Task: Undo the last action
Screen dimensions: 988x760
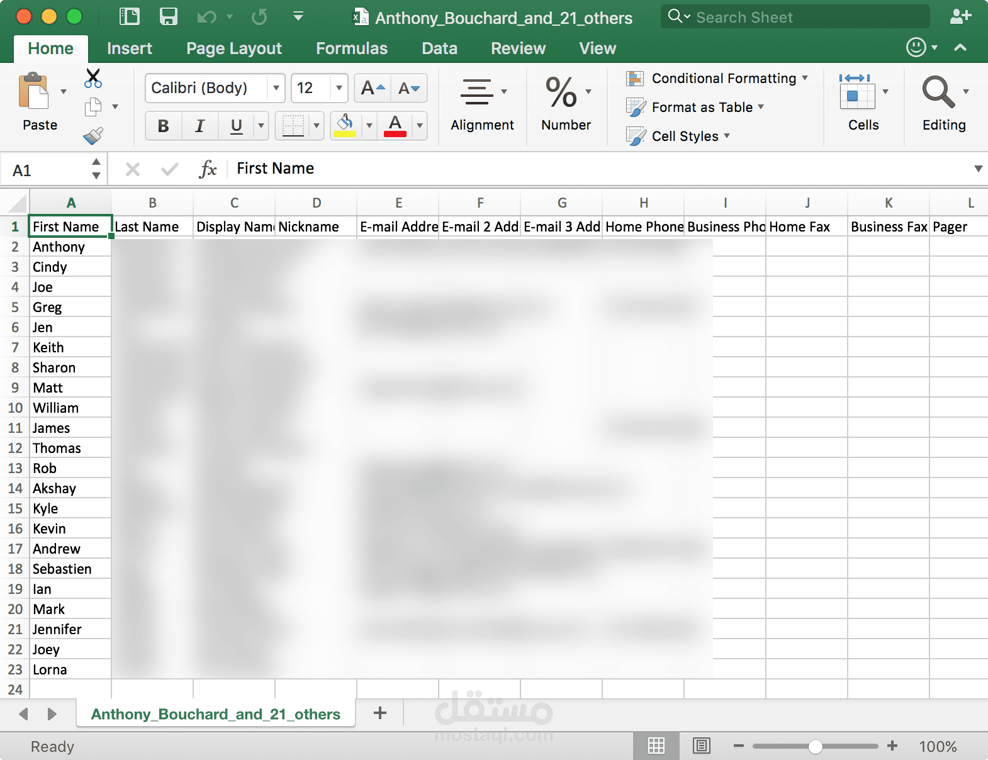Action: [x=207, y=17]
